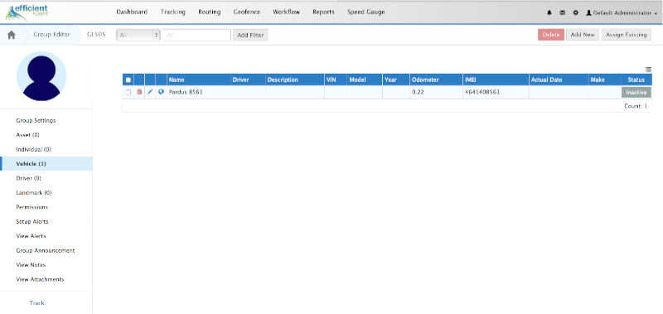Click the Add New button
Viewport: 663px width, 314px height.
[x=583, y=35]
